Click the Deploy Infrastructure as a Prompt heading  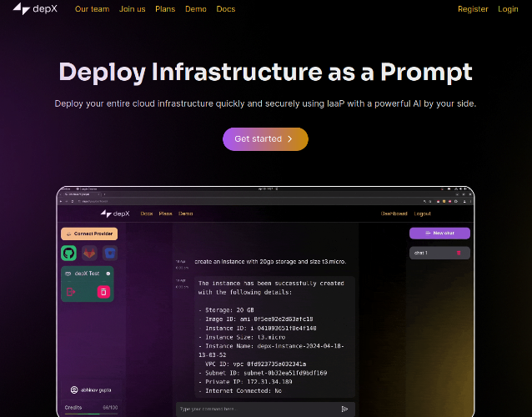[x=265, y=72]
